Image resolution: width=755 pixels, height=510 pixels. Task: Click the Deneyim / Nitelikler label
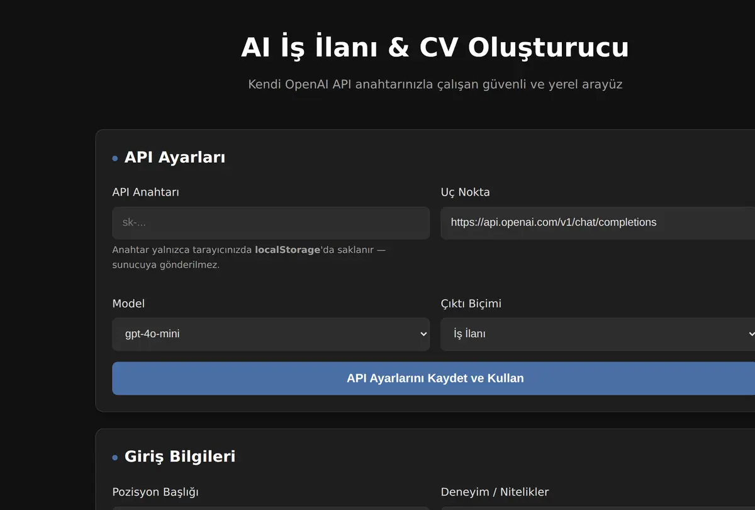[x=495, y=492]
